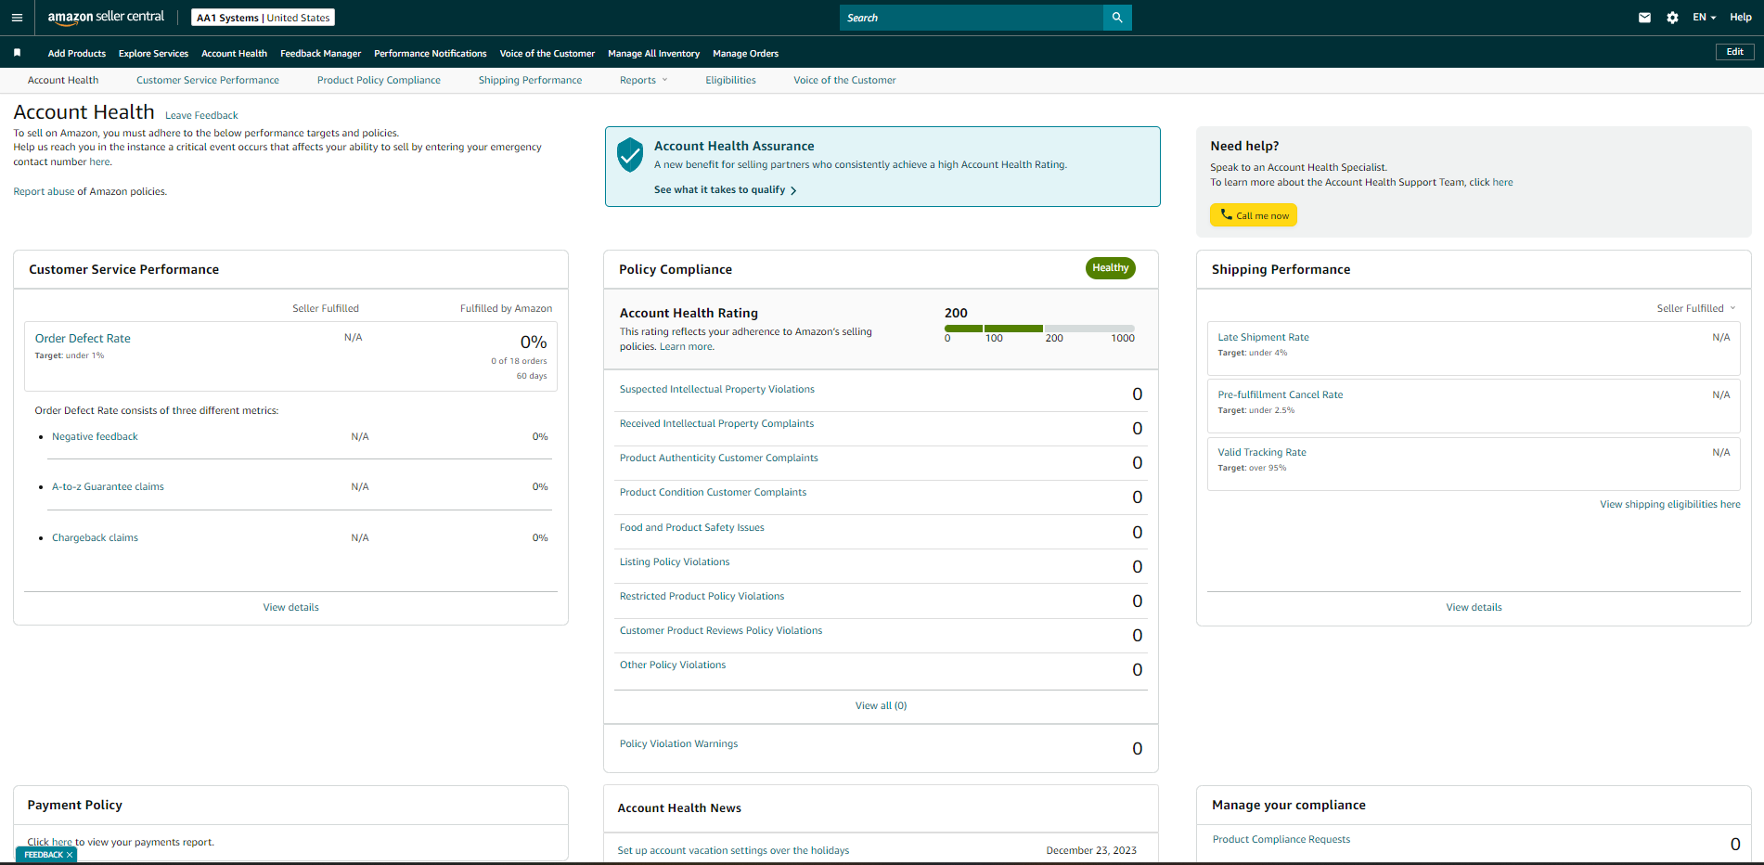The height and width of the screenshot is (865, 1764).
Task: Click View shipping eligibilities here
Action: (x=1669, y=505)
